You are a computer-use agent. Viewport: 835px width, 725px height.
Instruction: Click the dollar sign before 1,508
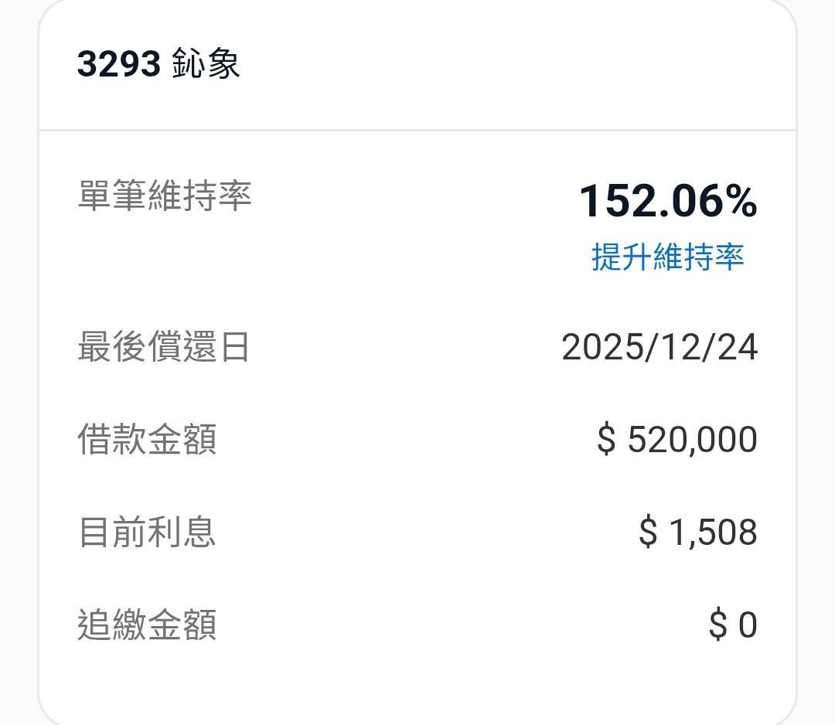pos(648,533)
